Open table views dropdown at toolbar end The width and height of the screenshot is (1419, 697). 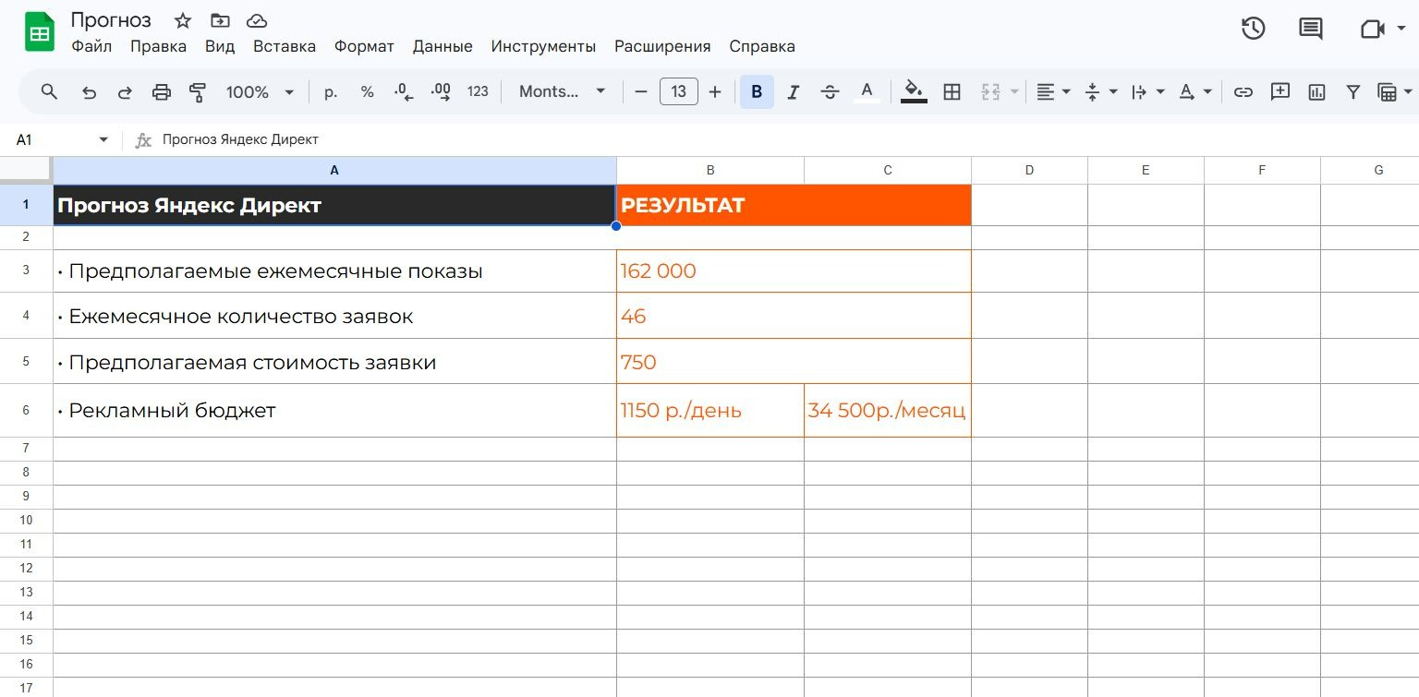1395,91
